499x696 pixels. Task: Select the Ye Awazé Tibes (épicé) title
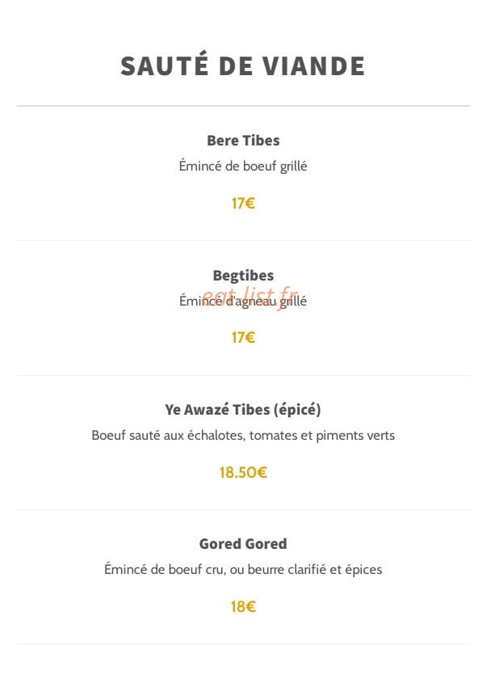243,409
